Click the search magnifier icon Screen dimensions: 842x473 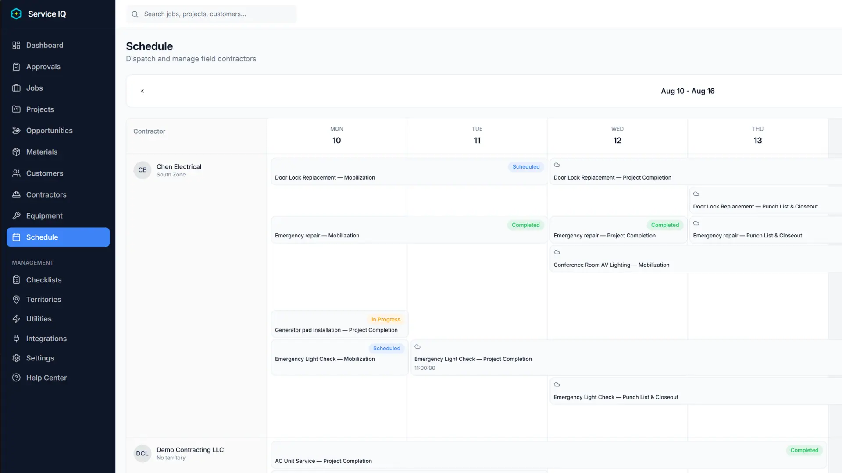point(135,14)
